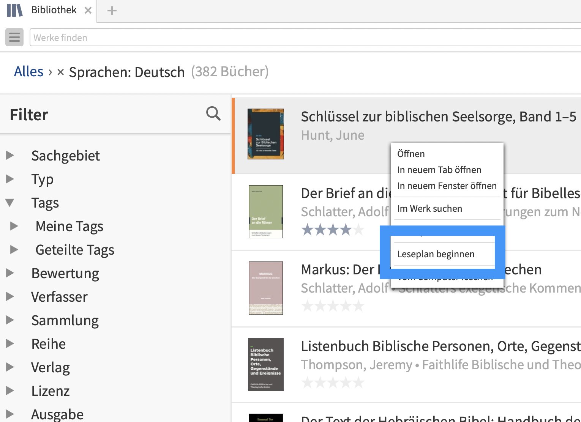Viewport: 581px width, 422px height.
Task: Expand the Lizenz filter
Action: [10, 391]
